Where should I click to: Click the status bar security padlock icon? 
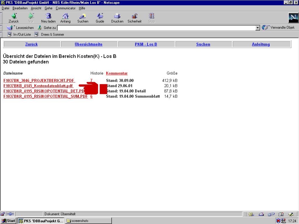coord(3,214)
